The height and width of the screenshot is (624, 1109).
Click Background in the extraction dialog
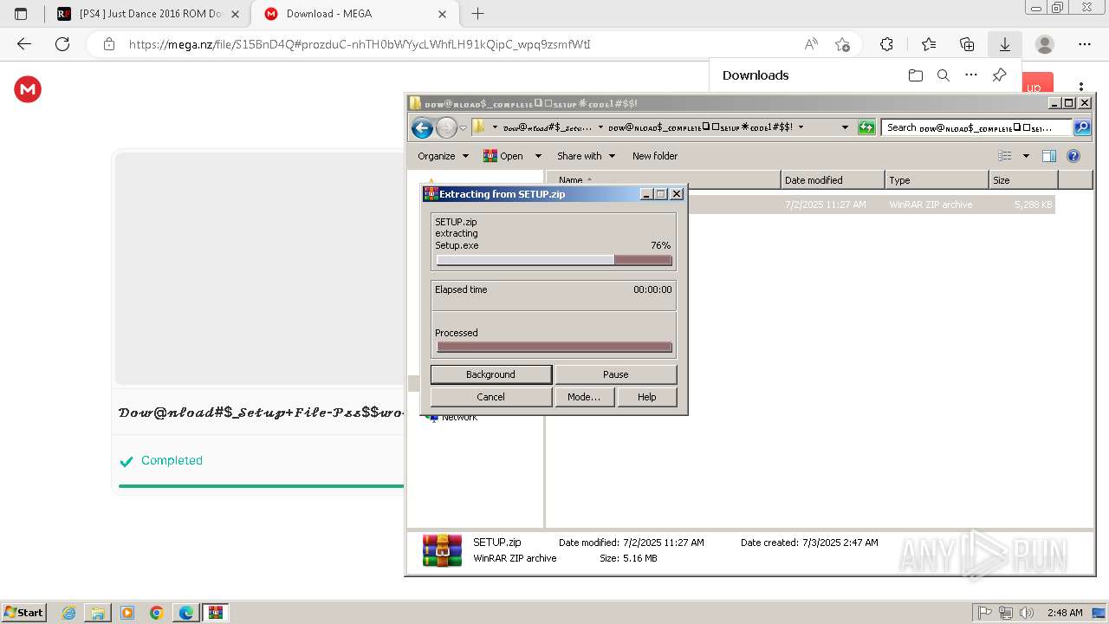pos(490,374)
